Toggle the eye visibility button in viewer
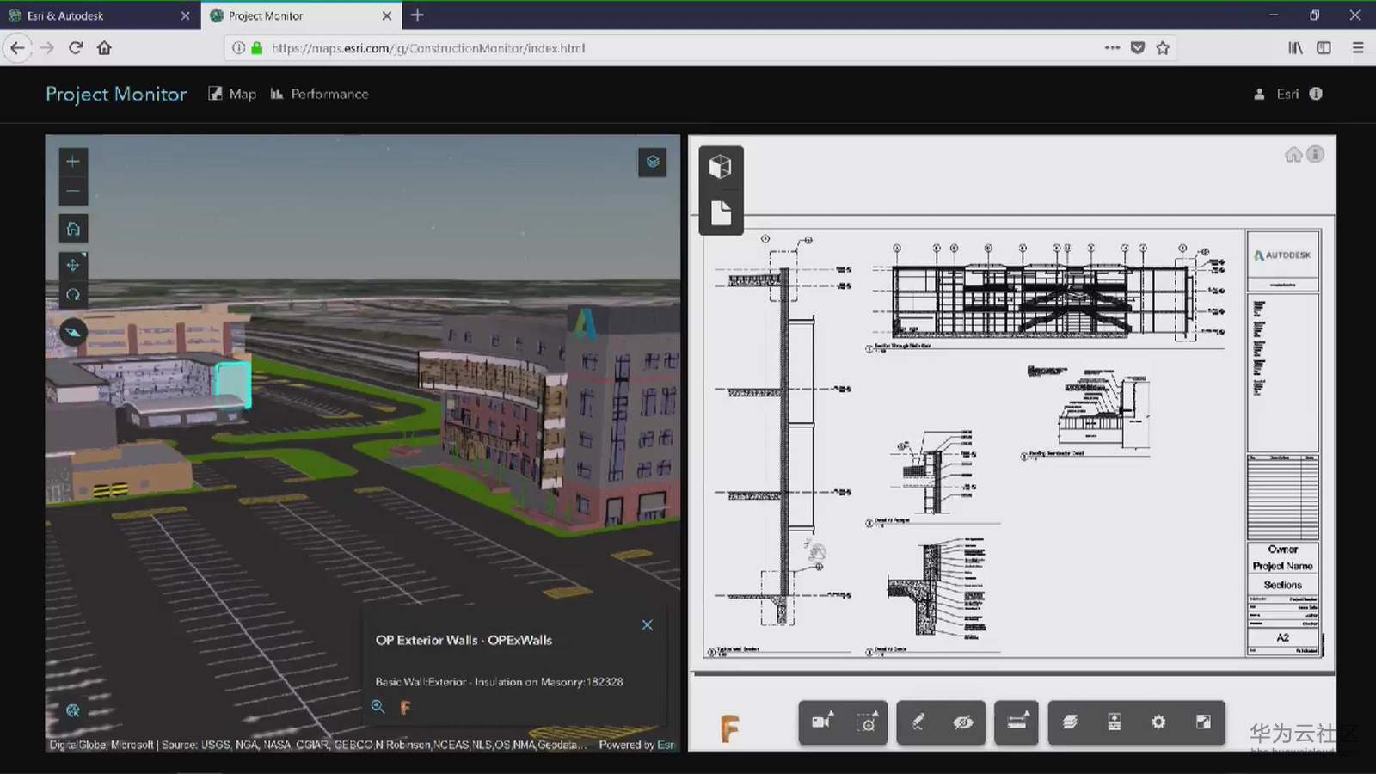1376x774 pixels. click(963, 722)
